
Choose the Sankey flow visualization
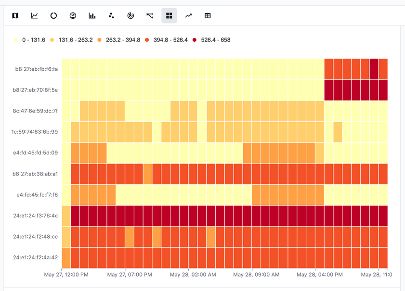(150, 16)
